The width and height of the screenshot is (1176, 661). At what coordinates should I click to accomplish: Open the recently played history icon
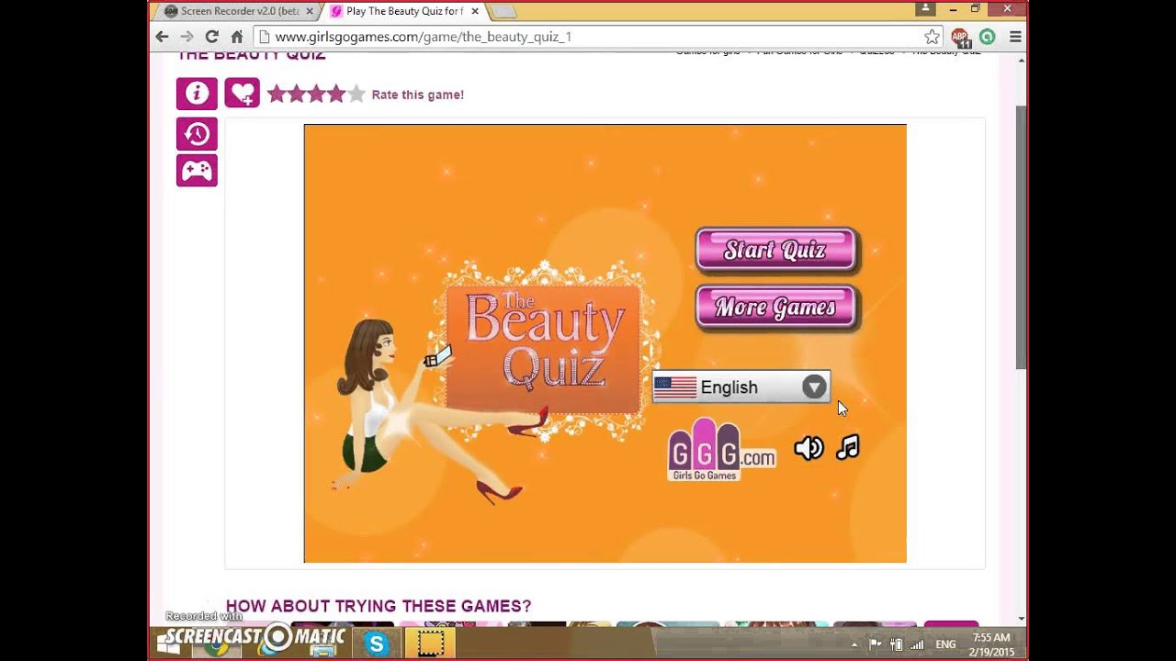pos(197,134)
